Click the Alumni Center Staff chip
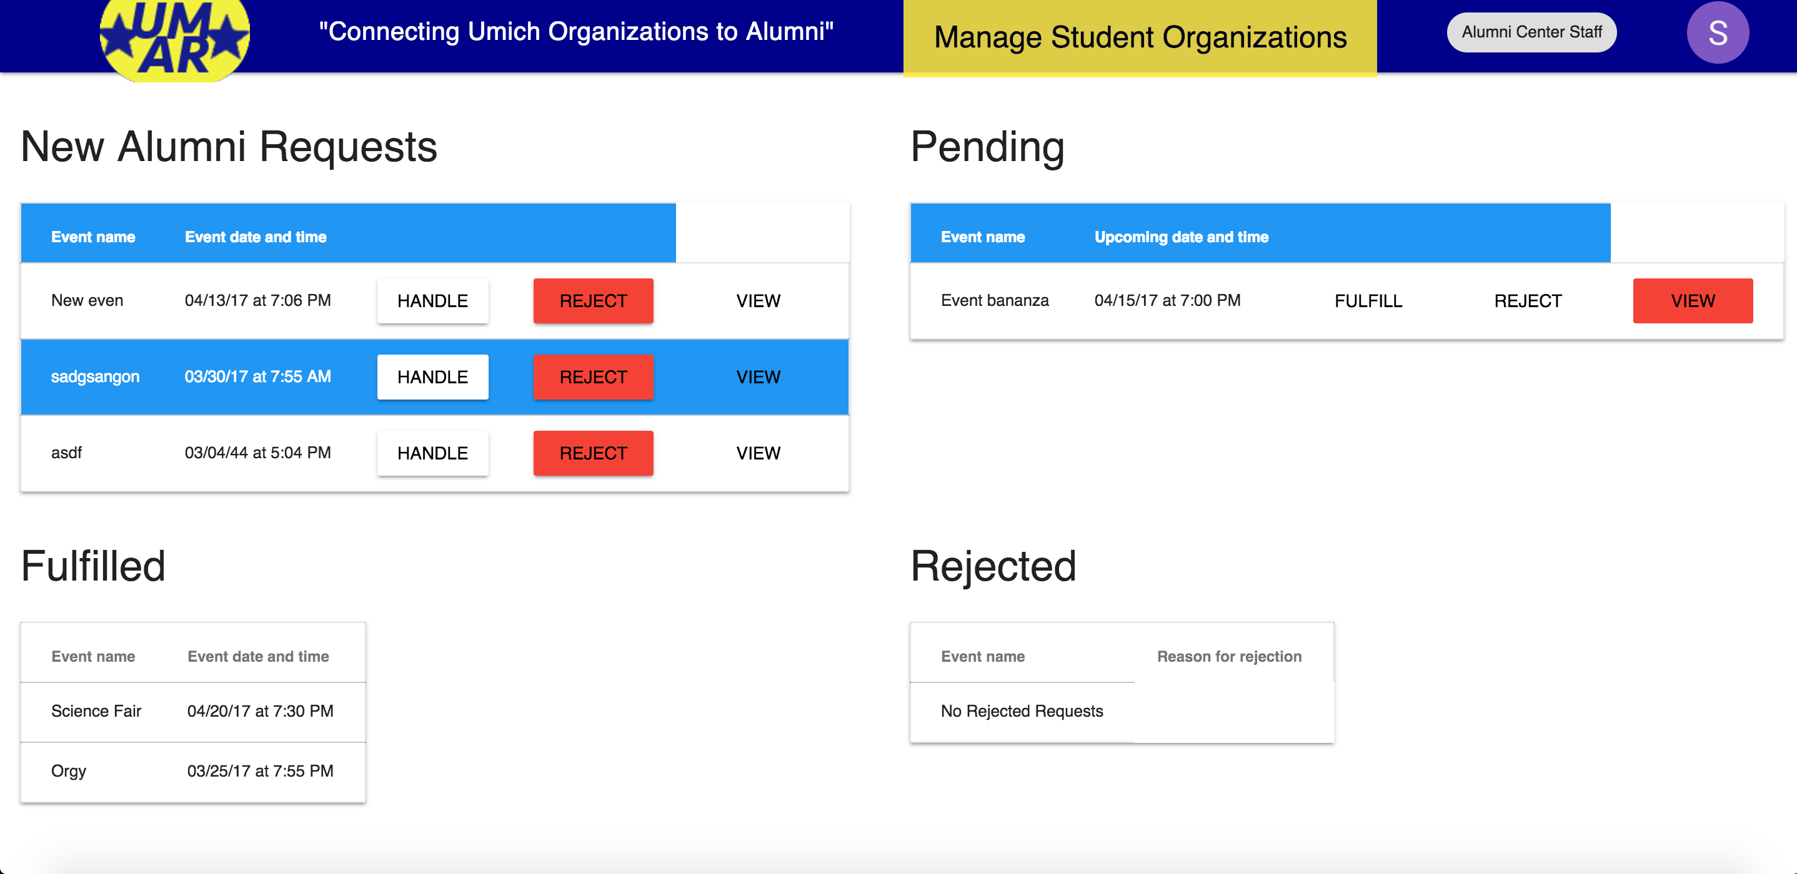 point(1531,32)
